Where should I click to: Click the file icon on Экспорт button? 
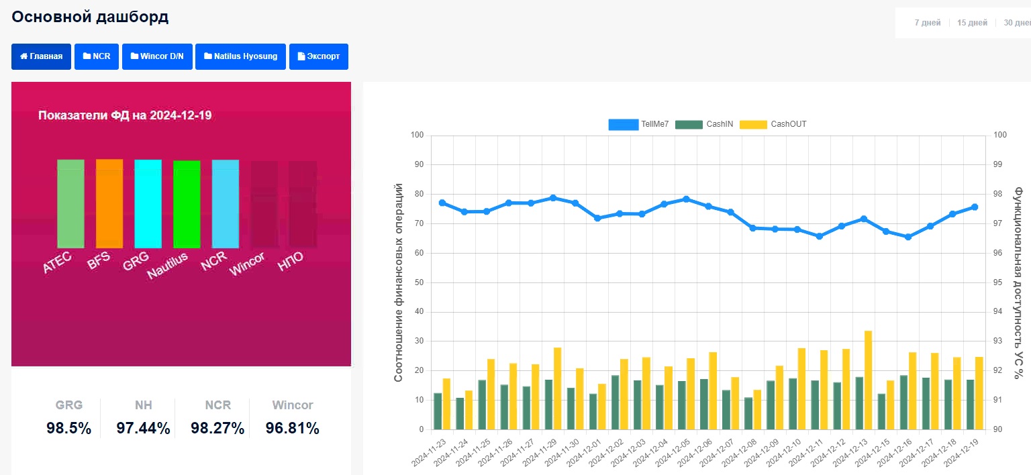[x=301, y=57]
